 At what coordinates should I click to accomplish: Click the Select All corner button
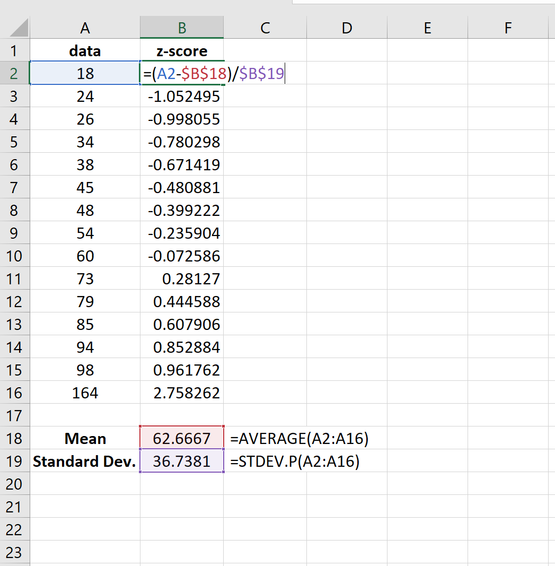coord(14,28)
